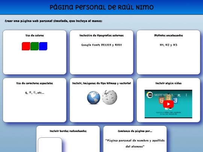Open the video title MOOC HTML5
The image size is (203, 152).
click(x=165, y=95)
